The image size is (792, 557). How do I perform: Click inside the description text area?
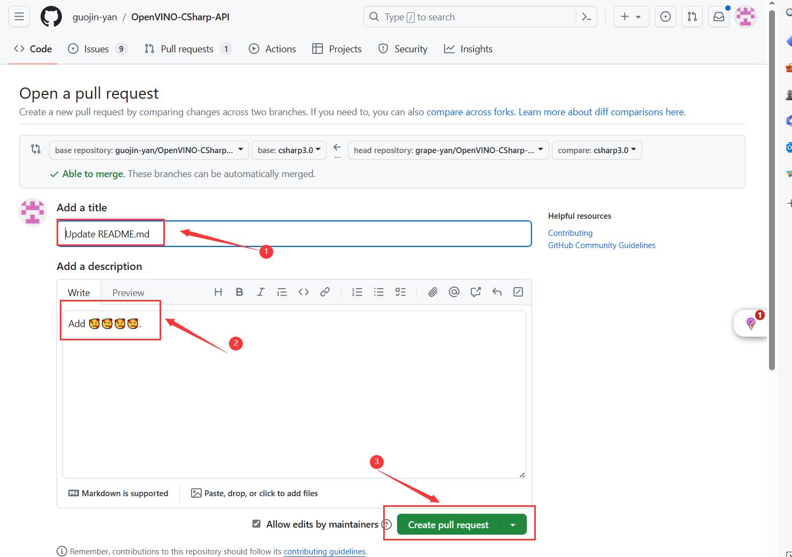tap(294, 394)
